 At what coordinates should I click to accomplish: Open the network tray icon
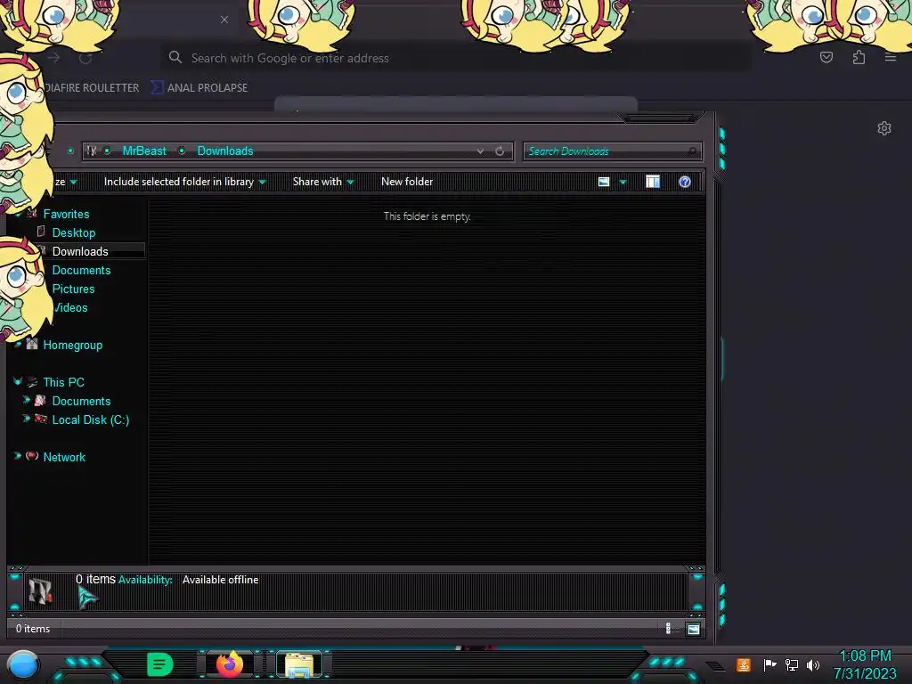coord(792,664)
